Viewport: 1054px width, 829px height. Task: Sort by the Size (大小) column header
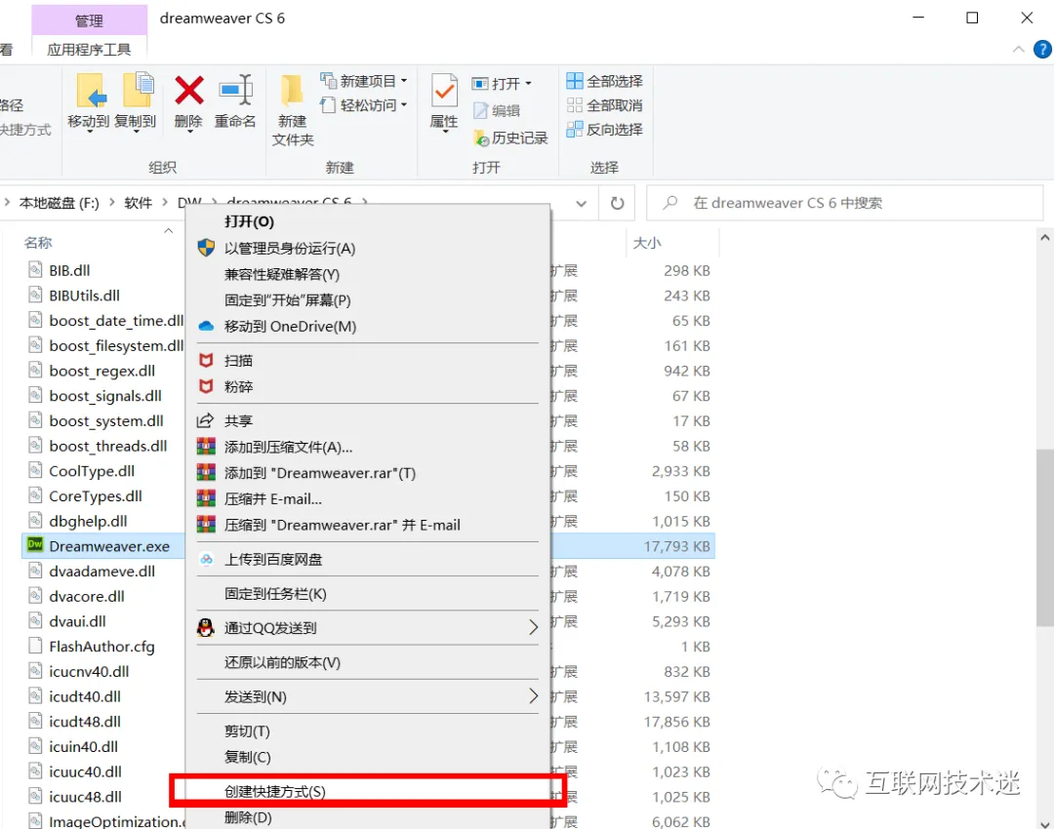647,243
